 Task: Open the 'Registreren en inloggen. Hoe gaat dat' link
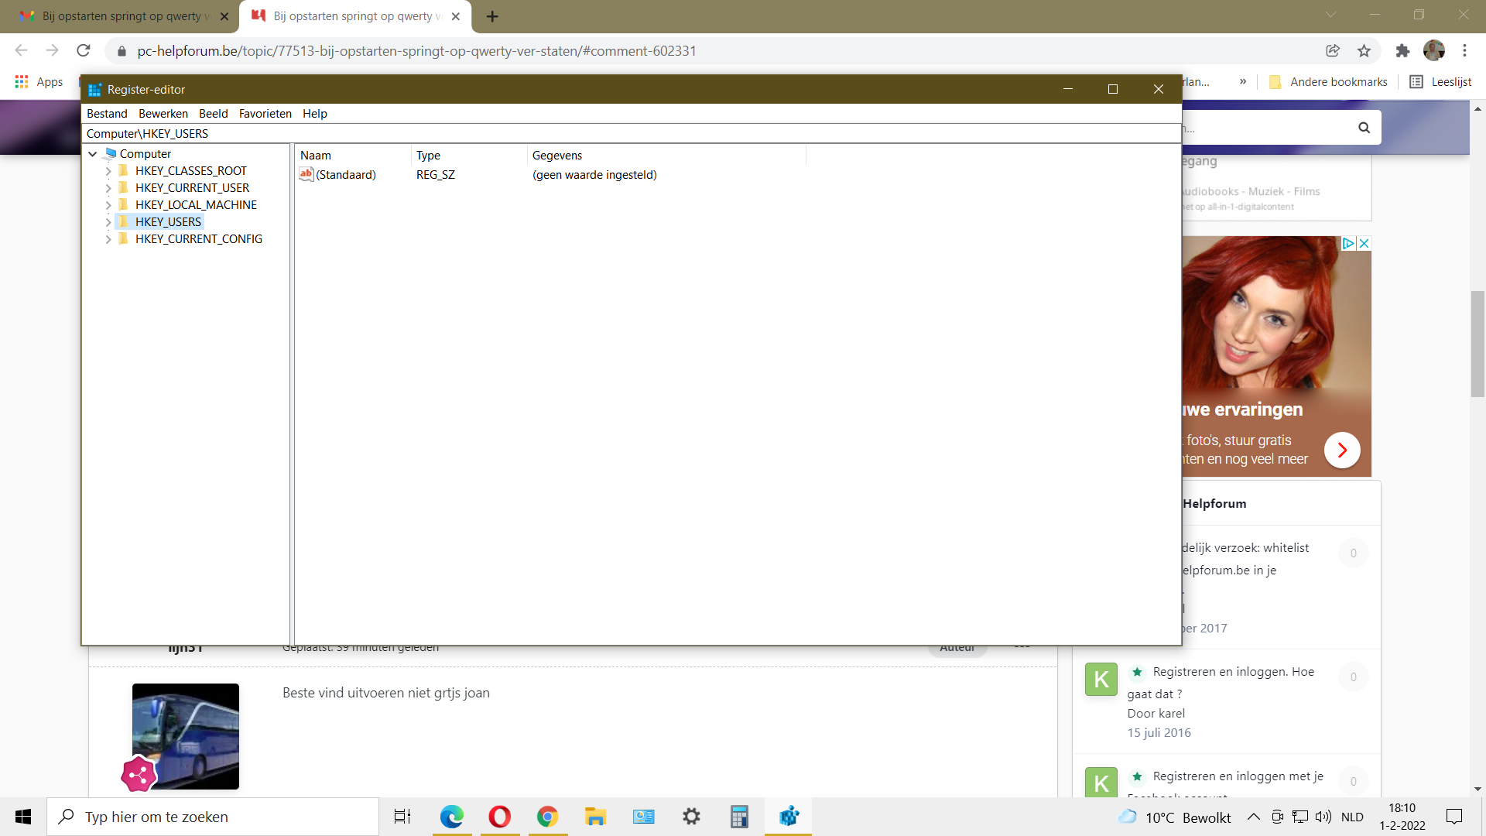click(x=1233, y=672)
